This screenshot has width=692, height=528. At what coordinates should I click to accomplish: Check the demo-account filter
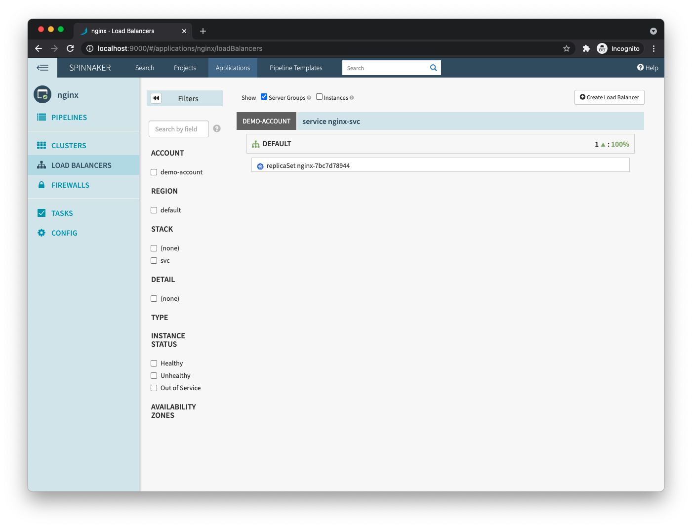click(154, 172)
